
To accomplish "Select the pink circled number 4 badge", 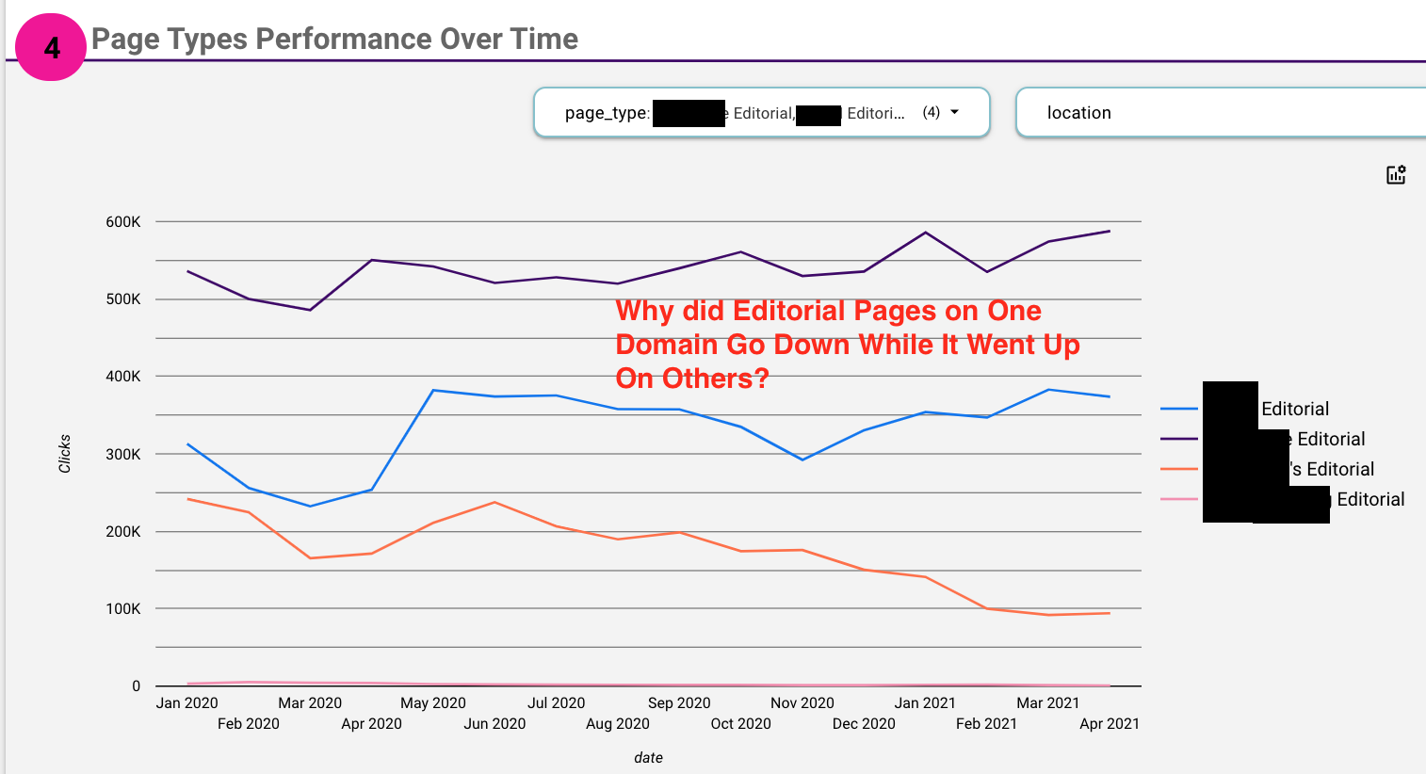I will (x=51, y=45).
